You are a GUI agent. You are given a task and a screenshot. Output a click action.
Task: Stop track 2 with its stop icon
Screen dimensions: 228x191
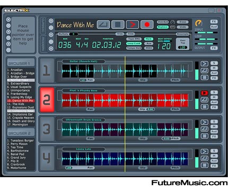coord(204,107)
